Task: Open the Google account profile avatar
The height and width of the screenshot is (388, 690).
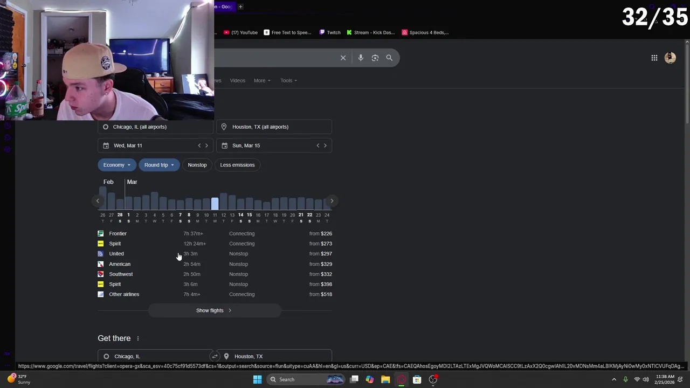Action: (670, 58)
